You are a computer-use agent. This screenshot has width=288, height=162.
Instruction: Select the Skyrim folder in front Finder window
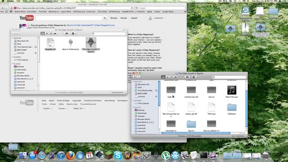(191, 124)
